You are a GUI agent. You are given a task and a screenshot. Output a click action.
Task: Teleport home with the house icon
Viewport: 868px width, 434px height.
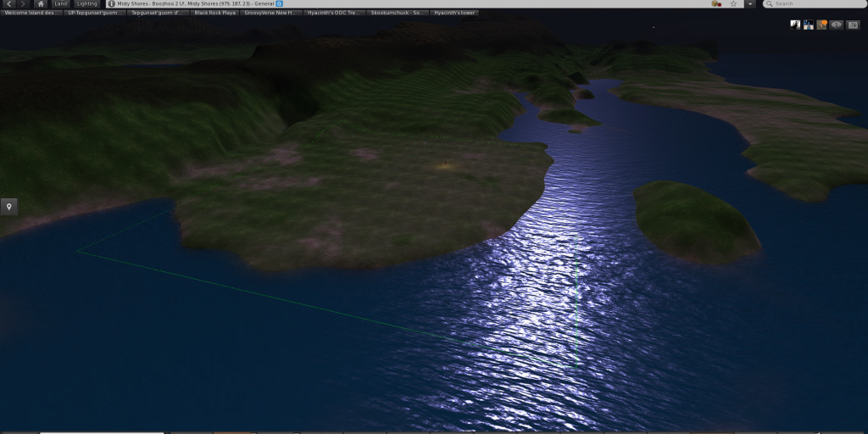41,4
